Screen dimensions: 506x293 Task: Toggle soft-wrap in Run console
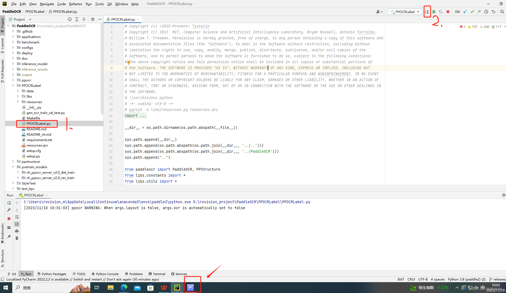tap(17, 217)
